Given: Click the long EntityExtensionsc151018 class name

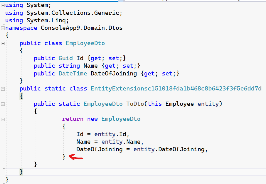Looking at the screenshot, I should (176, 89).
